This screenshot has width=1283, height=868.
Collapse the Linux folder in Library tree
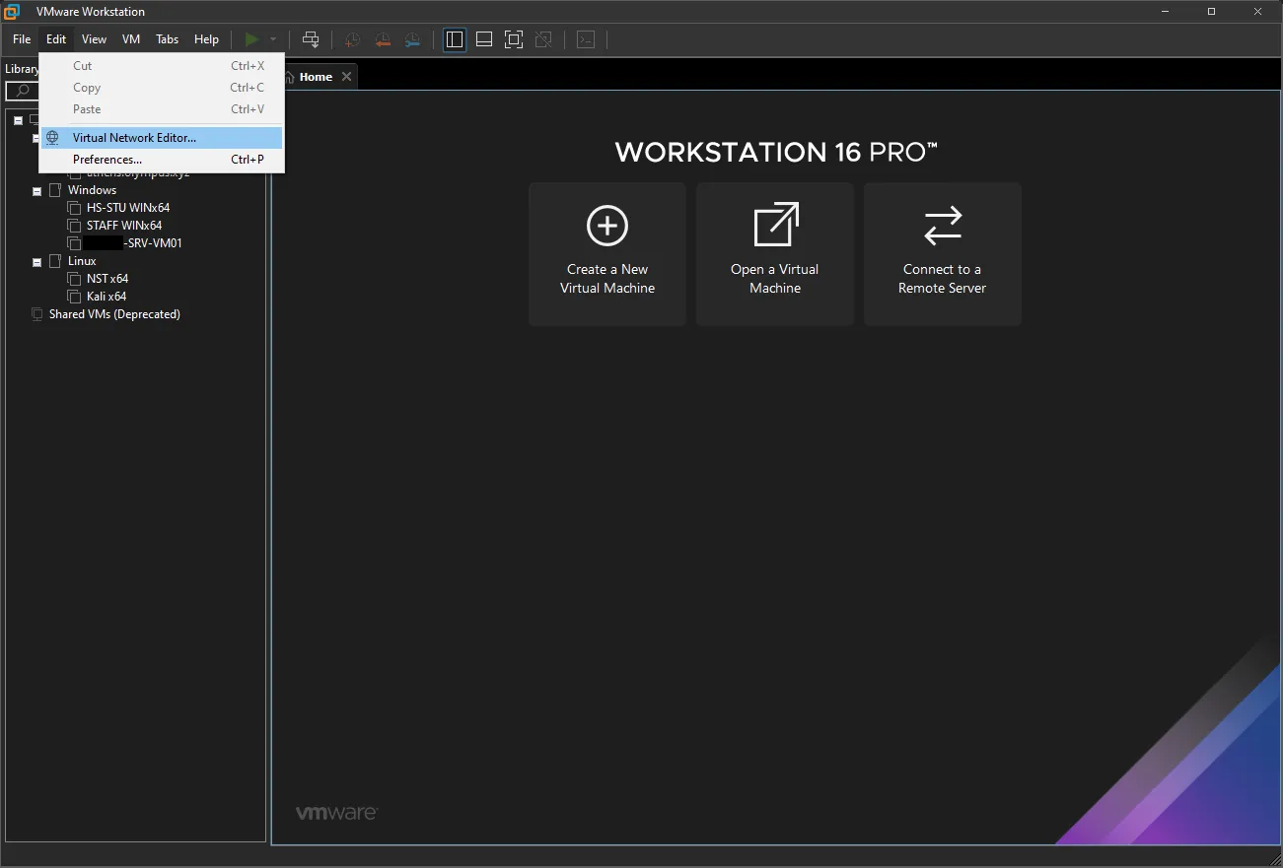(37, 262)
